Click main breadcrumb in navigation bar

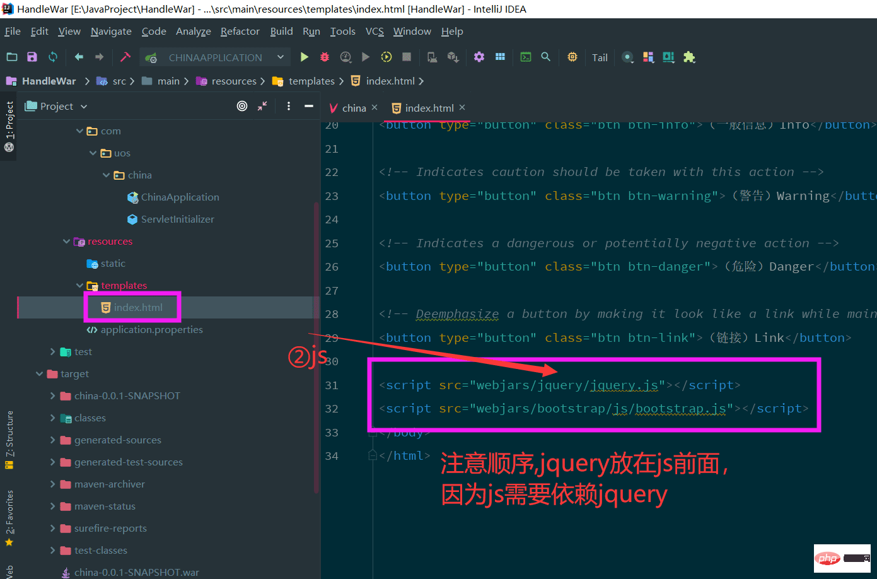[x=168, y=81]
